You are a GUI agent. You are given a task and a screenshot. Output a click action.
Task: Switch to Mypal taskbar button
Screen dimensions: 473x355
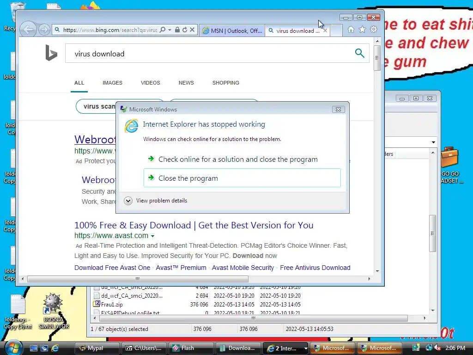pyautogui.click(x=97, y=349)
